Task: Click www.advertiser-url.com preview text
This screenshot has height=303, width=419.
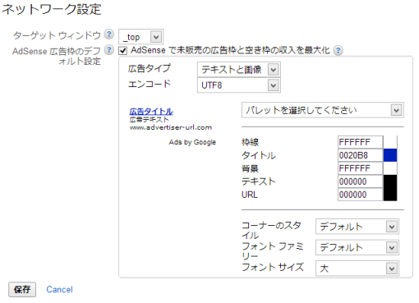Action: pos(171,127)
